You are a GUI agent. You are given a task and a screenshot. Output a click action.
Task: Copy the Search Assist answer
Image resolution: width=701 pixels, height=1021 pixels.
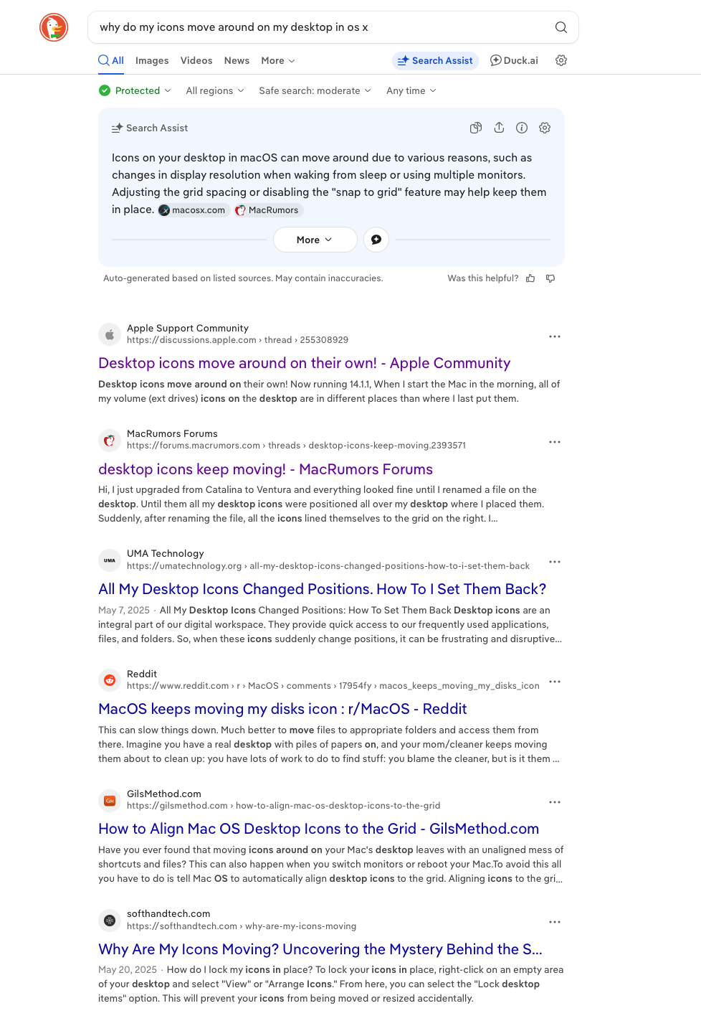[476, 128]
